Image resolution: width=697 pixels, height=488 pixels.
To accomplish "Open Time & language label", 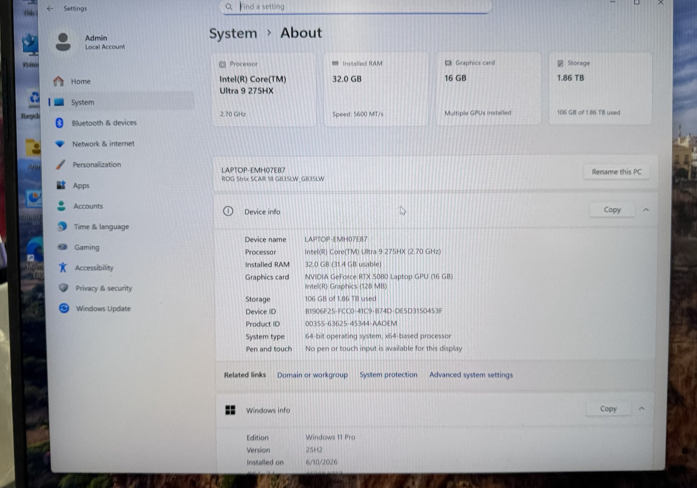I will point(102,227).
